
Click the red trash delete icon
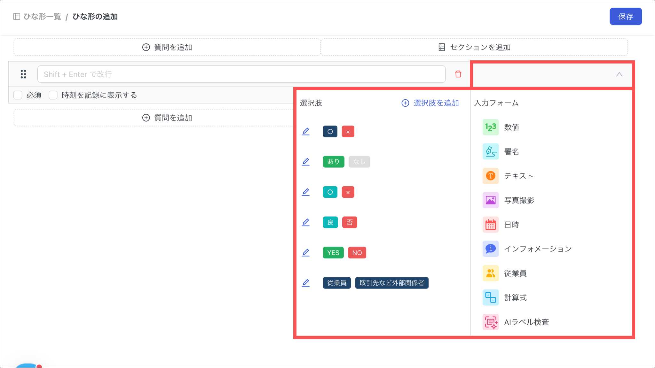click(x=458, y=74)
